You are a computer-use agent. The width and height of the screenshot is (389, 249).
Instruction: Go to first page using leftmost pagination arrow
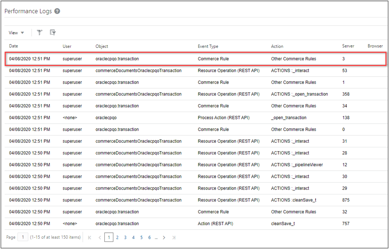(89, 237)
